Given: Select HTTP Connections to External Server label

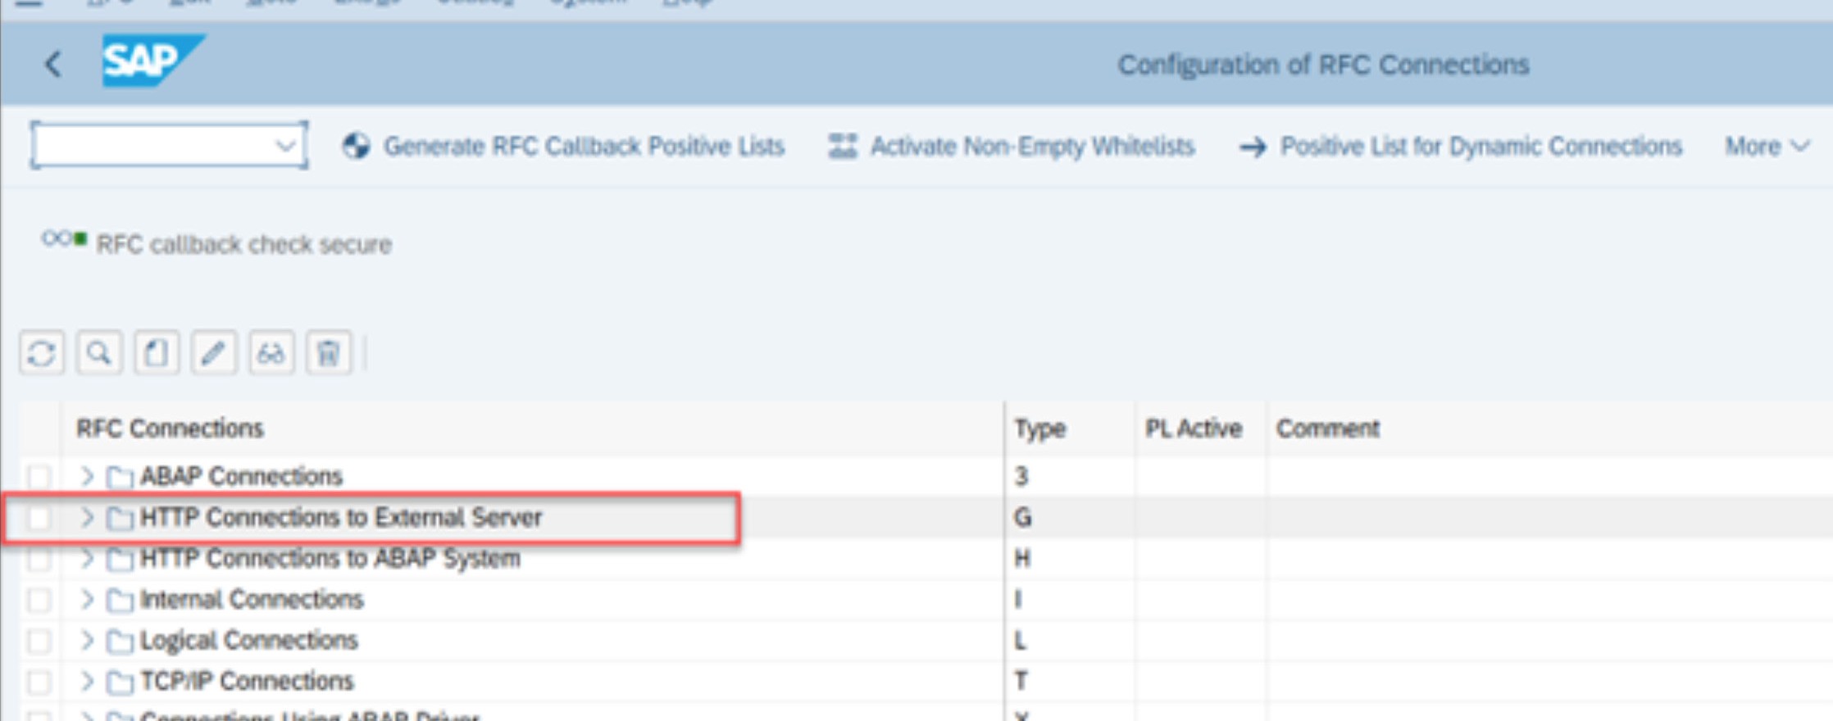Looking at the screenshot, I should click(x=341, y=517).
